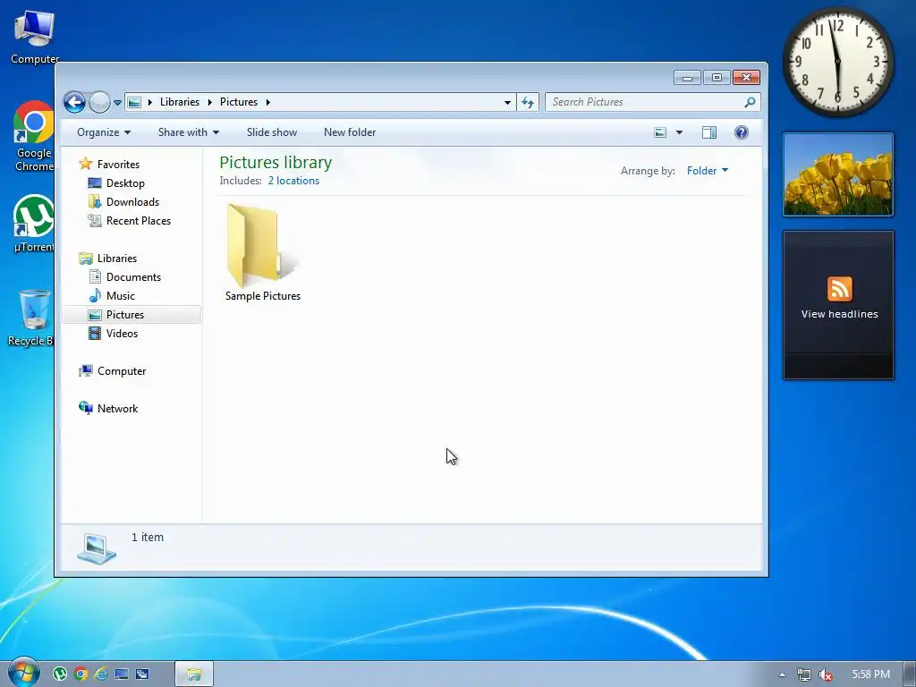Click the Pictures library heading
The width and height of the screenshot is (916, 687).
276,163
